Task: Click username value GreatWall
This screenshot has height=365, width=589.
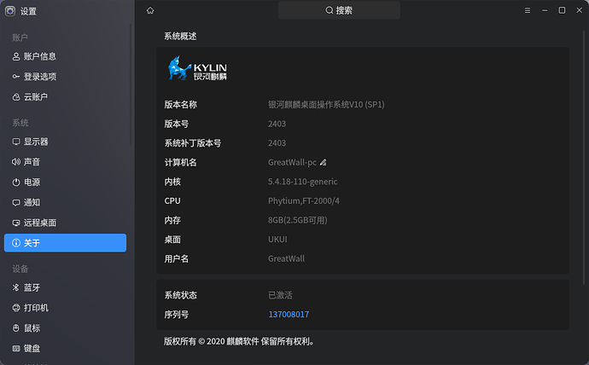Action: point(286,258)
